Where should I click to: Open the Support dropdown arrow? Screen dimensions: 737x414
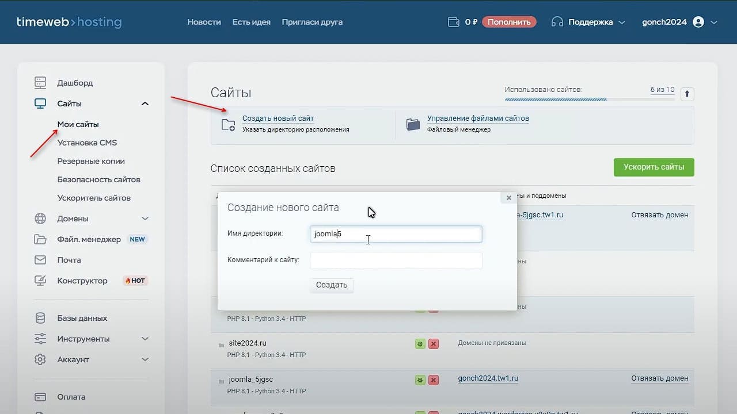pos(621,22)
